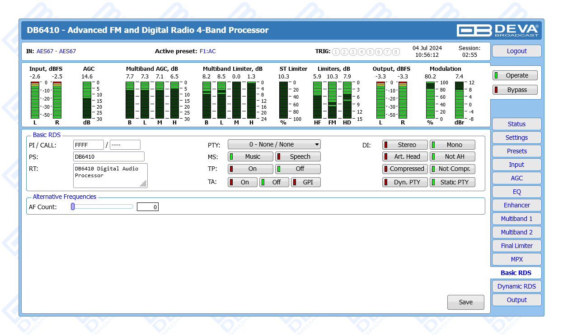Viewport: 563px width, 335px height.
Task: Click the PS text field
Action: point(108,156)
